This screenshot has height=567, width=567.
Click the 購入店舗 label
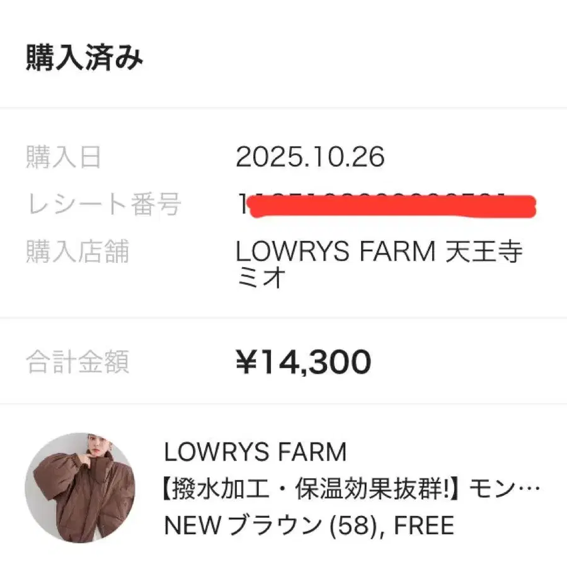[x=77, y=252]
